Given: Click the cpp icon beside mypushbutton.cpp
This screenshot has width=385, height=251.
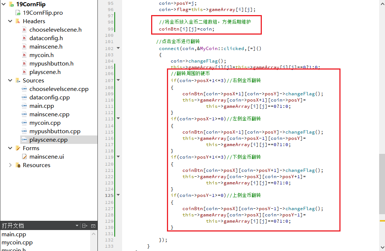Looking at the screenshot, I should coord(24,131).
